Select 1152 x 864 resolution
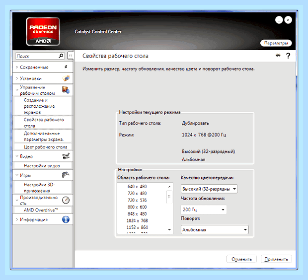Image resolution: width=308 pixels, height=280 pixels. pos(137,227)
